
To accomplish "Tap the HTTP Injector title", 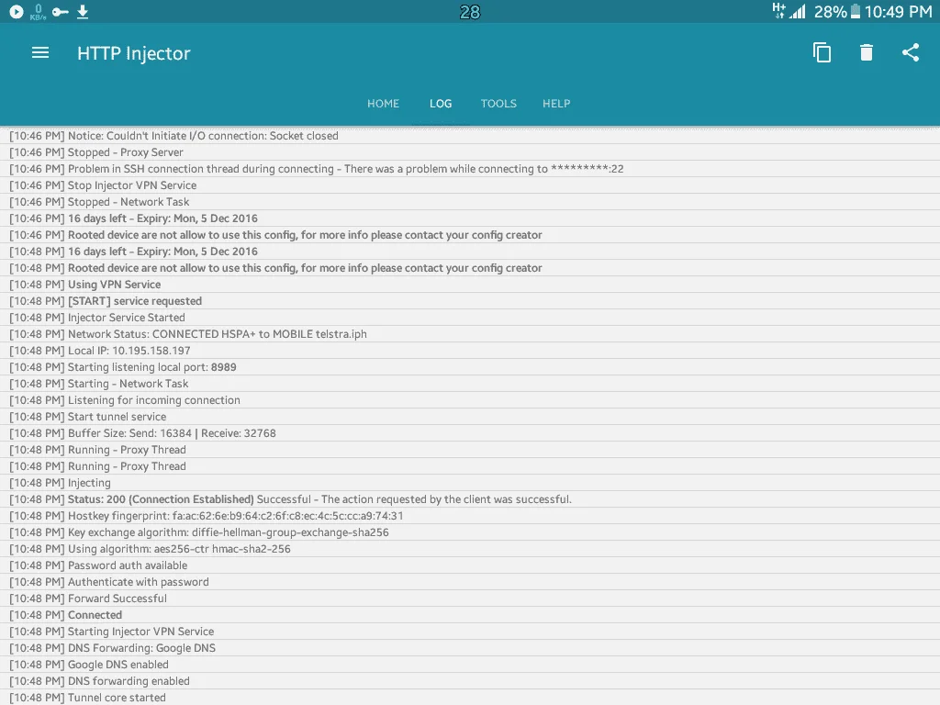I will (x=134, y=53).
